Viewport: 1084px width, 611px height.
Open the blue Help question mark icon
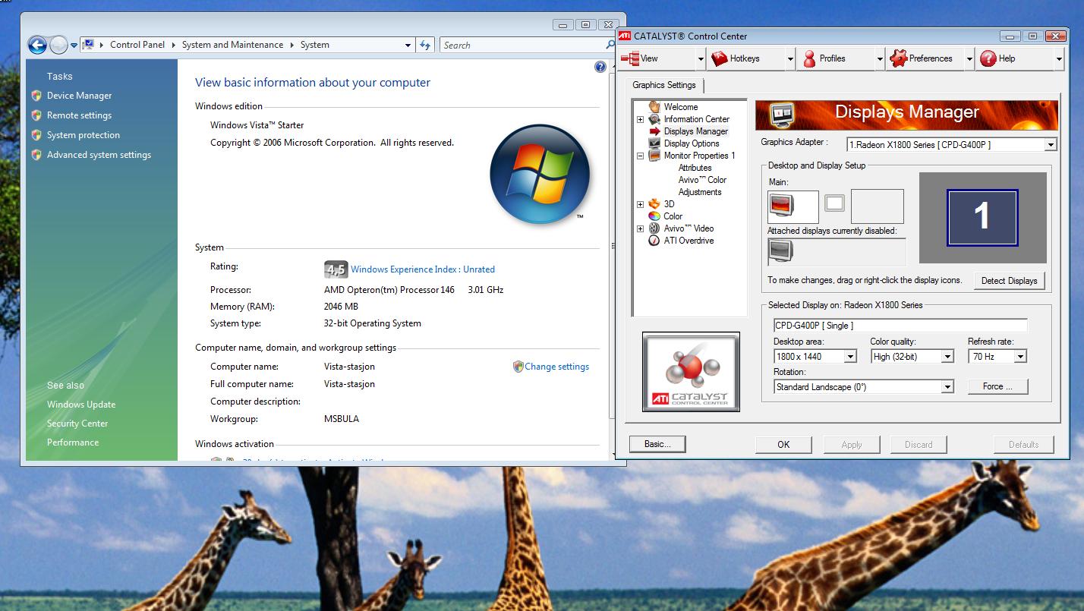[x=600, y=67]
